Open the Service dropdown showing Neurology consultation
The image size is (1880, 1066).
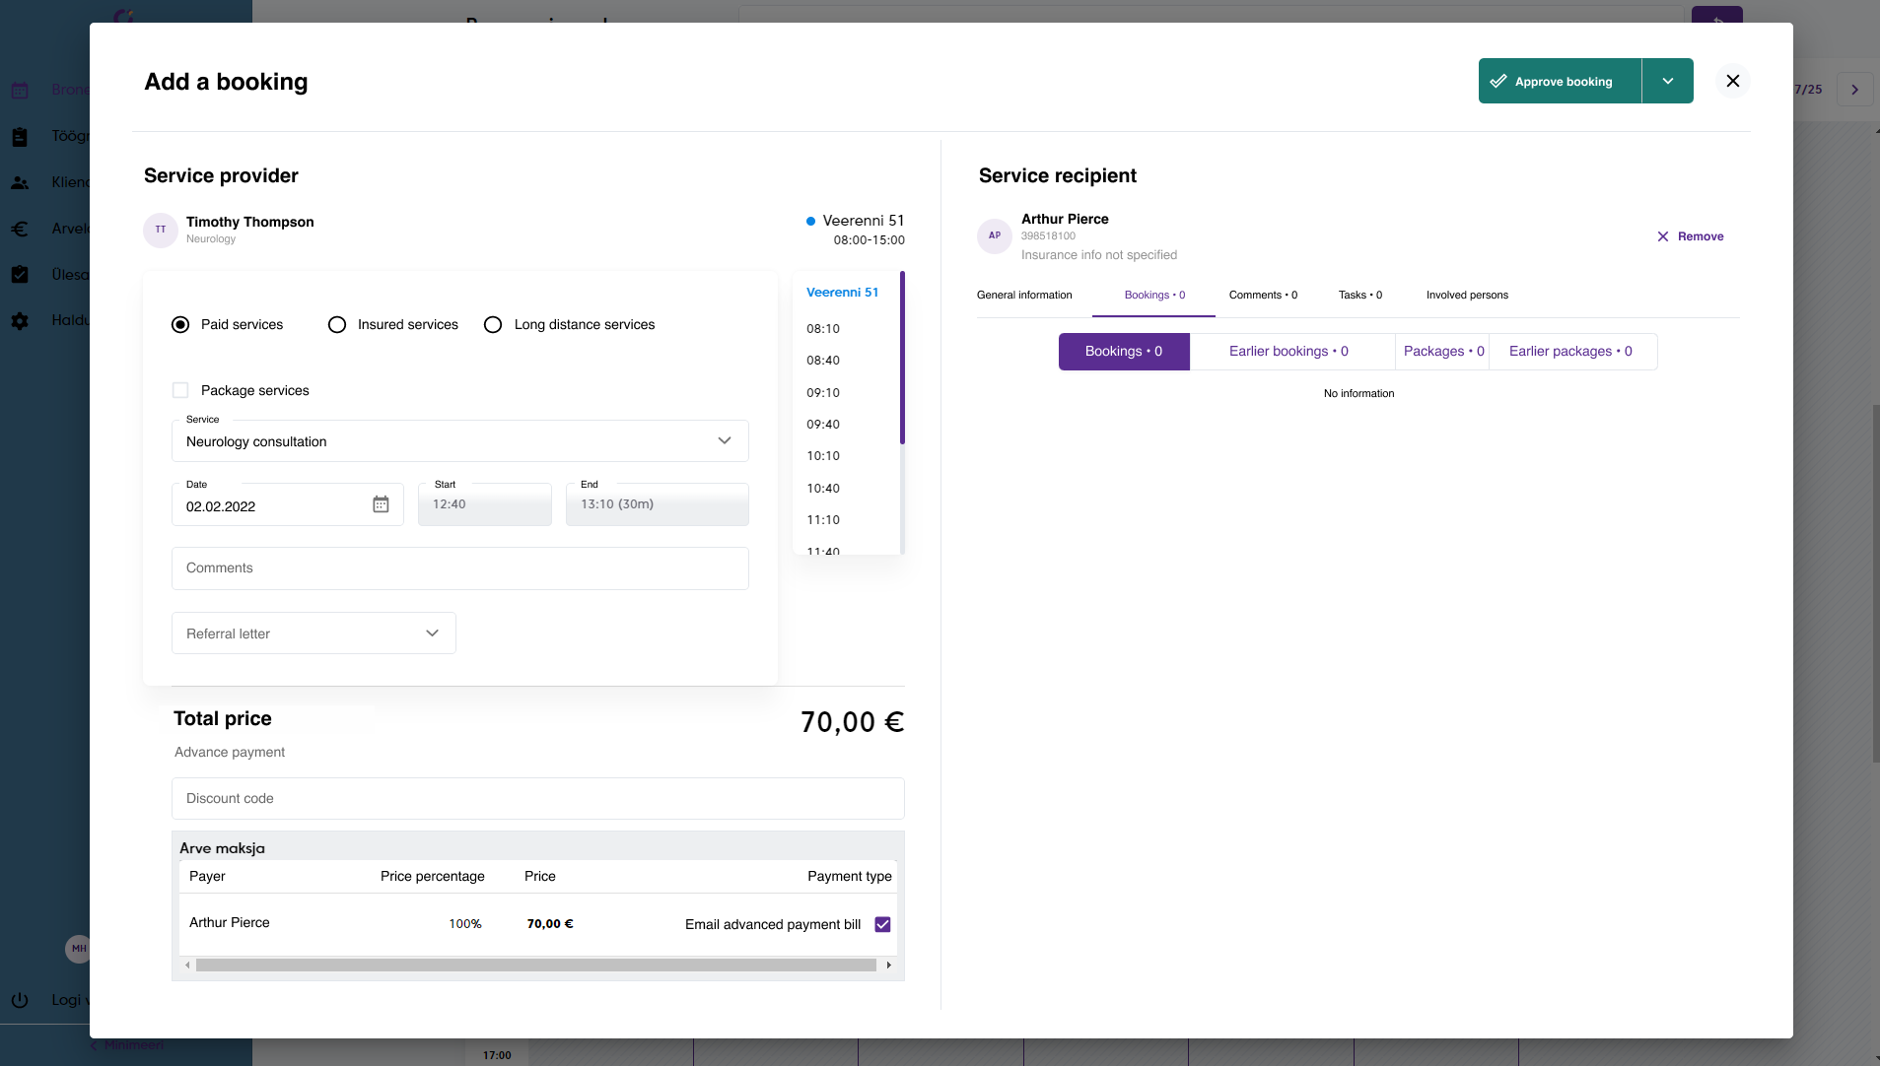click(723, 440)
